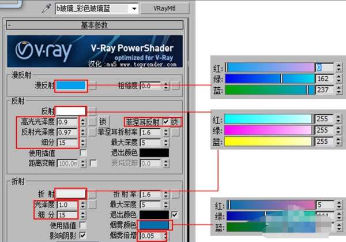The height and width of the screenshot is (242, 346).
Task: Click the refraction 光泽度 value field
Action: click(x=67, y=204)
